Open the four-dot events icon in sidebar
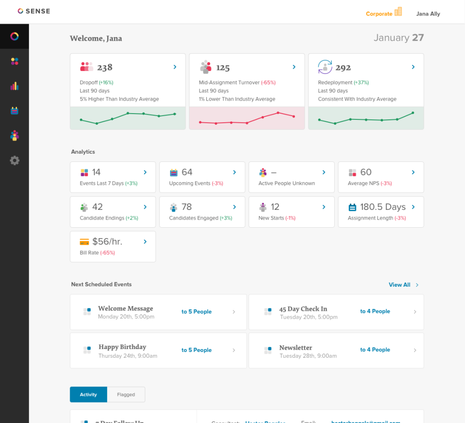465x423 pixels. 15,61
